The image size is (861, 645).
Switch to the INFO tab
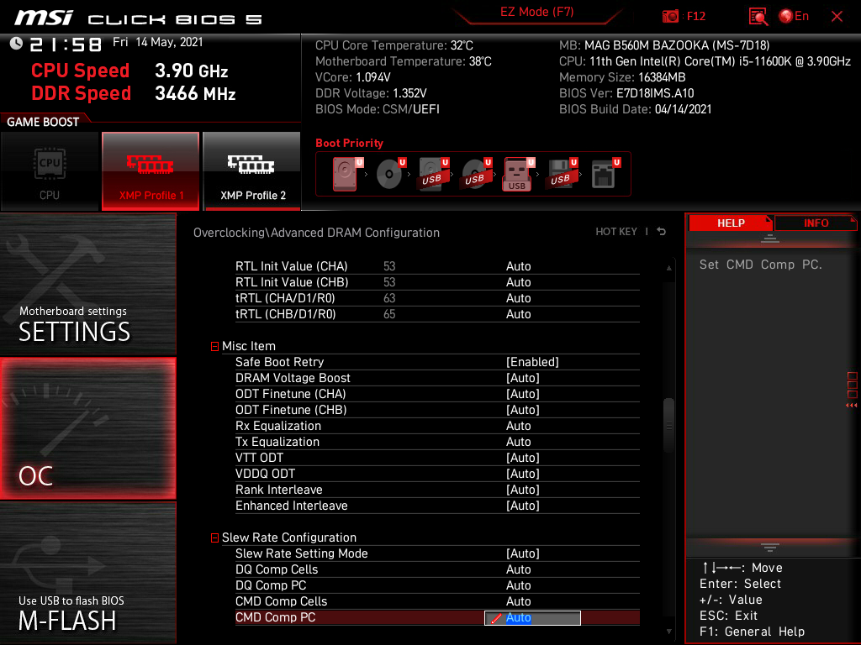coord(816,223)
